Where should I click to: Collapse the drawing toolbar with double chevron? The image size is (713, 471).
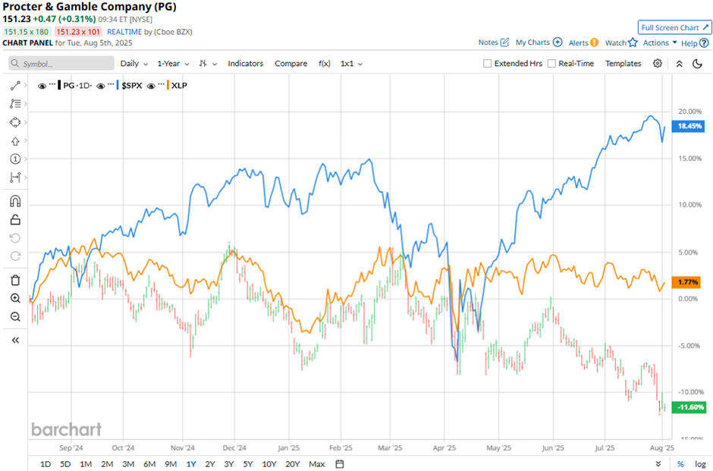[x=15, y=340]
